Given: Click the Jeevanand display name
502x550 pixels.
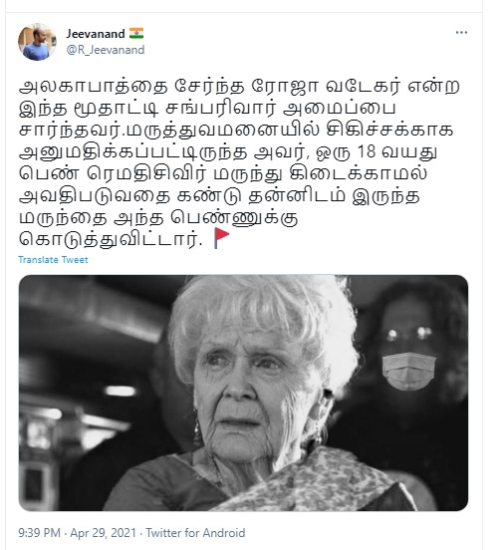Looking at the screenshot, I should pyautogui.click(x=96, y=34).
